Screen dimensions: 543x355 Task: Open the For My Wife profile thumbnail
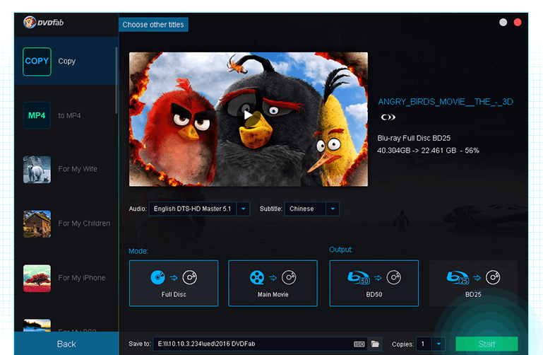37,170
